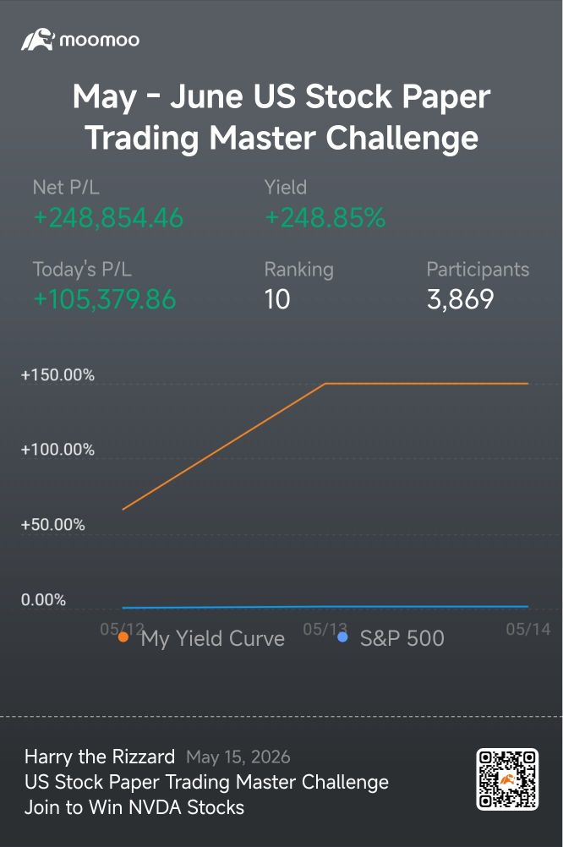Click Today's P/L value +105,379.86
This screenshot has height=847, width=563.
click(104, 300)
